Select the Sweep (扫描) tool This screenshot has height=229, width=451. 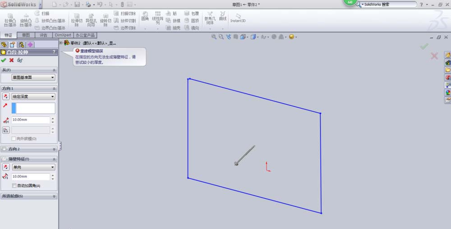pyautogui.click(x=42, y=14)
